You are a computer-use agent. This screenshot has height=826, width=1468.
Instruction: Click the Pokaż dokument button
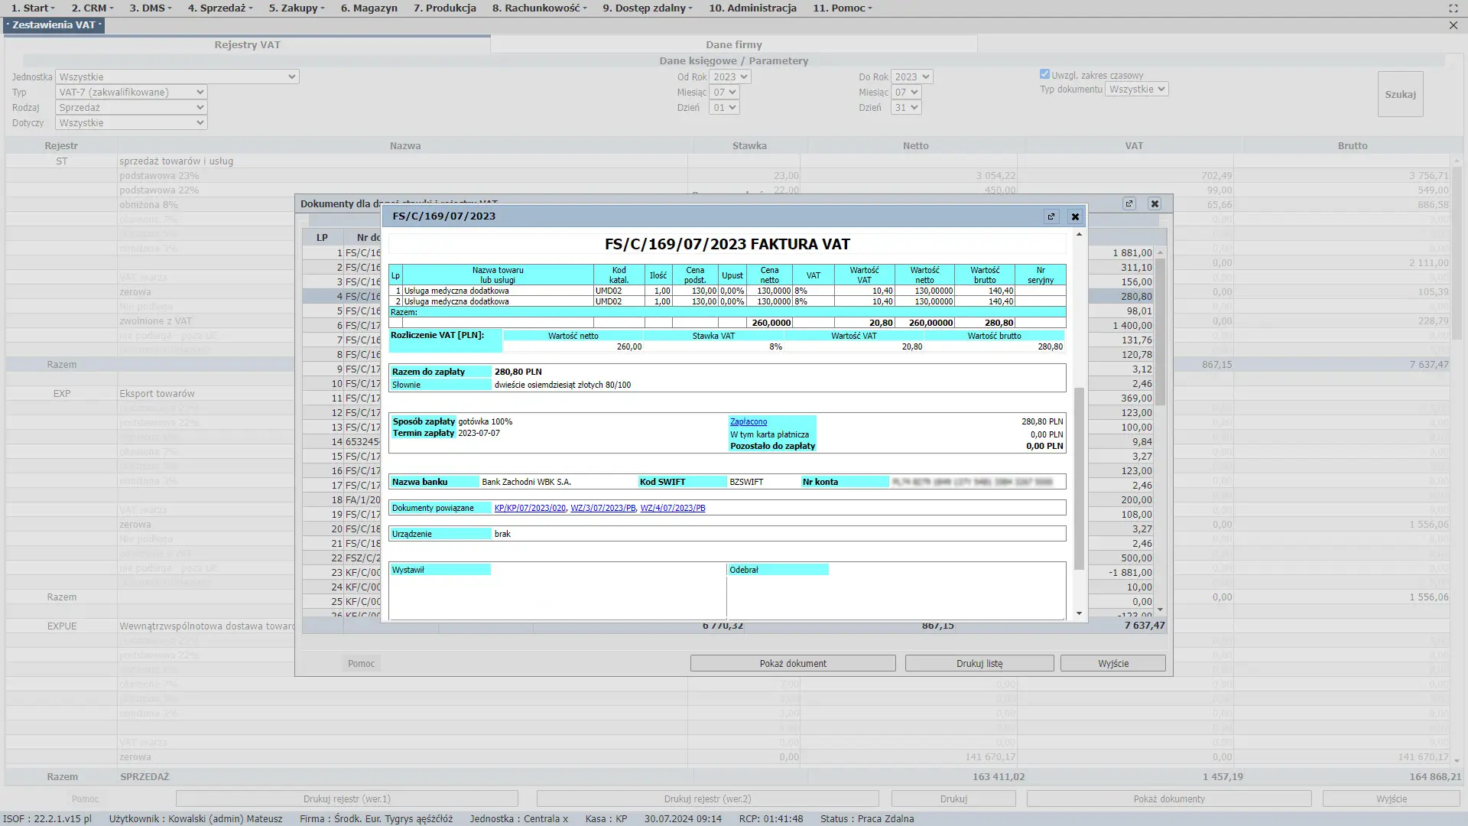792,663
